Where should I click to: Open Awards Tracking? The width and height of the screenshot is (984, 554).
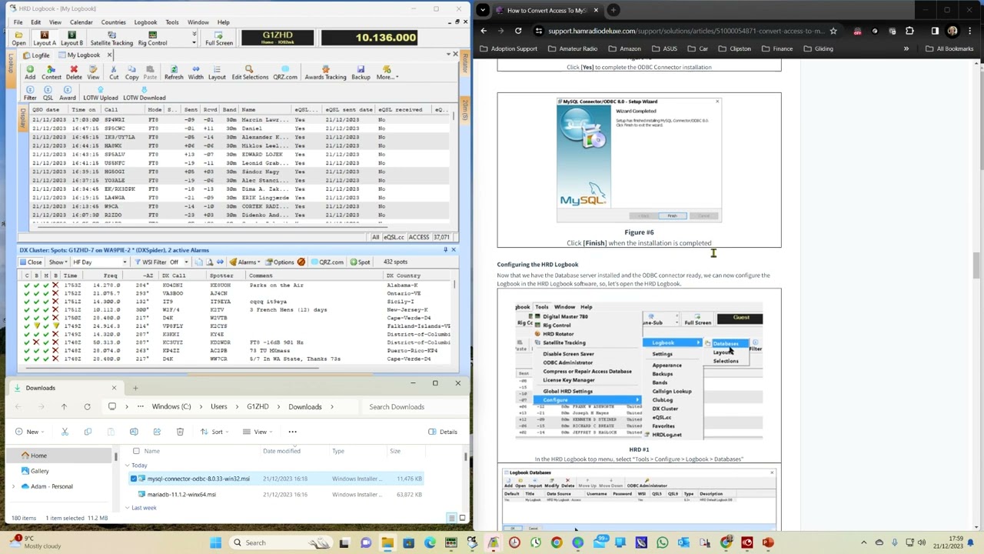point(325,72)
